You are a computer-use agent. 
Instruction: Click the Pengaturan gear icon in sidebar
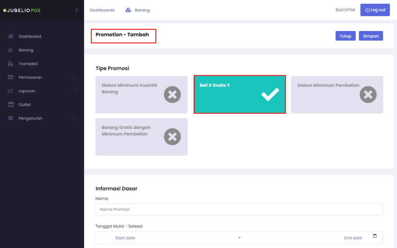pos(10,118)
